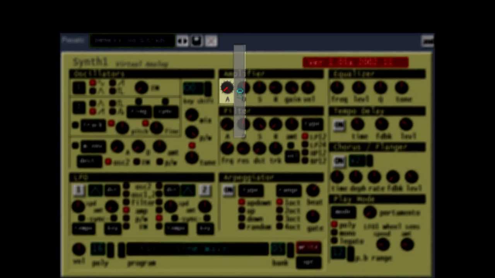Click oscillator 1 lit red waveform LED
Screen dimensions: 495x278
tap(93, 83)
